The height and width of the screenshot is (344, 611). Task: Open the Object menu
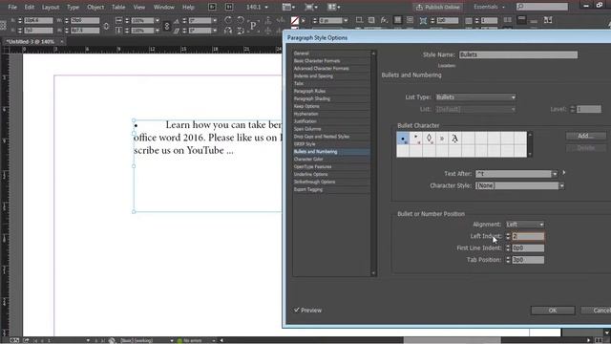95,7
